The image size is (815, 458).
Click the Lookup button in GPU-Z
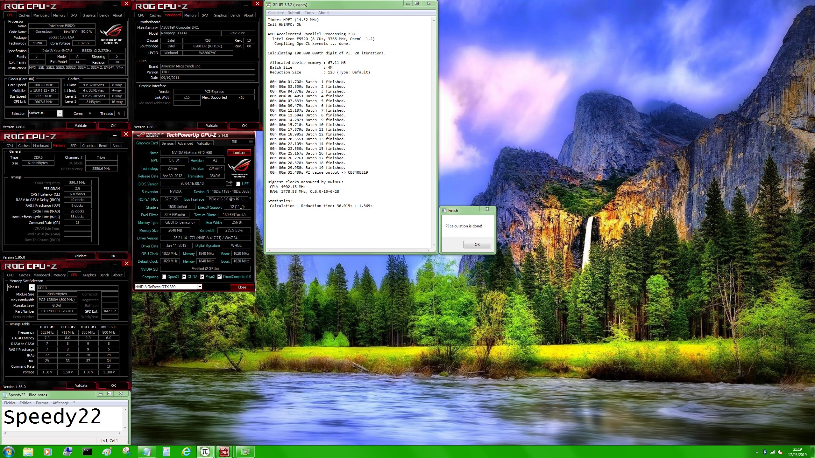pyautogui.click(x=239, y=153)
